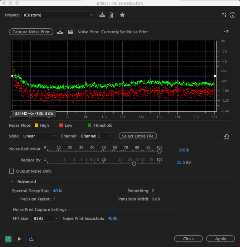Save the current settings as a preset
Screen dimensions: 240x247
point(102,15)
